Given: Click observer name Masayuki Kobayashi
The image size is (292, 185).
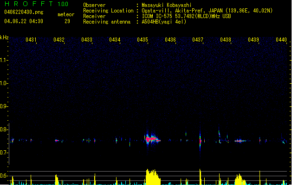Looking at the screenshot, I should (167, 5).
